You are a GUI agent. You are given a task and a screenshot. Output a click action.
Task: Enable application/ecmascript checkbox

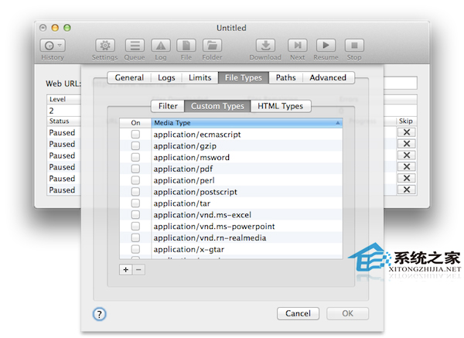[135, 135]
